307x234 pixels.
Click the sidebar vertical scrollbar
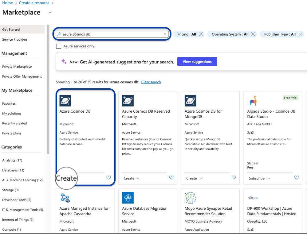click(x=48, y=89)
